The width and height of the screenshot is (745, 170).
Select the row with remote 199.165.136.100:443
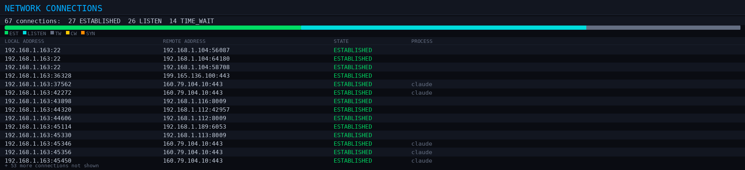pyautogui.click(x=196, y=76)
